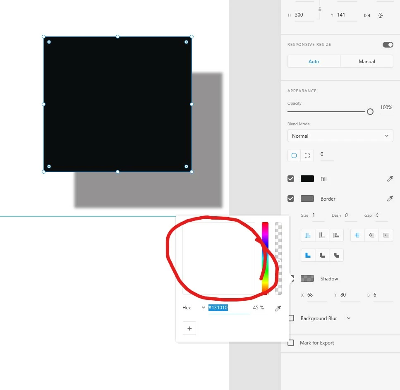
Task: Click the border Size field
Action: pyautogui.click(x=318, y=215)
